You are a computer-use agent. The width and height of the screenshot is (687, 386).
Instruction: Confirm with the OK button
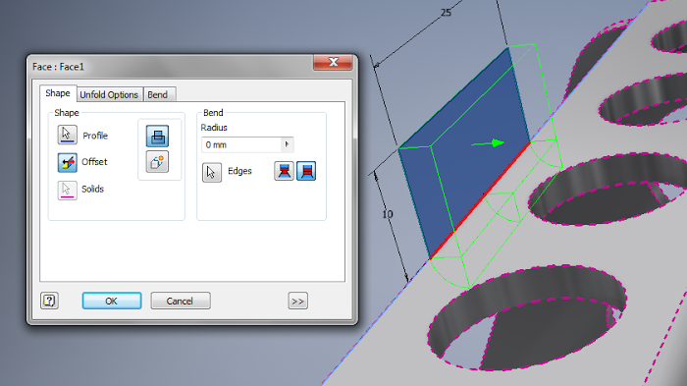112,301
